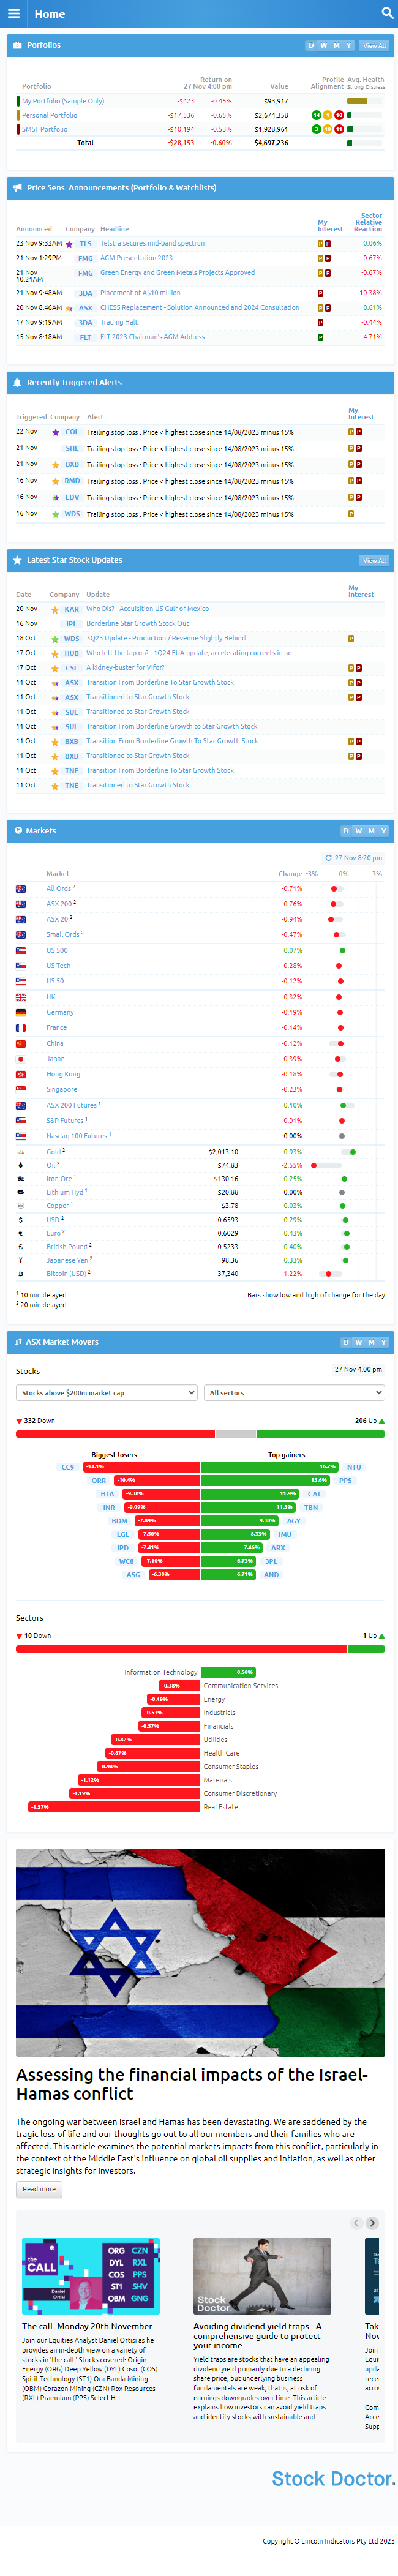Click the Stock Doctor logo

(332, 2478)
